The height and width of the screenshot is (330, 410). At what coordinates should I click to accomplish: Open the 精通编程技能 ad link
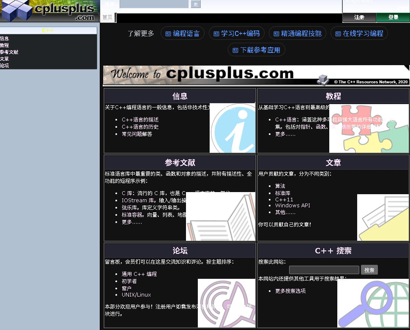tap(298, 33)
